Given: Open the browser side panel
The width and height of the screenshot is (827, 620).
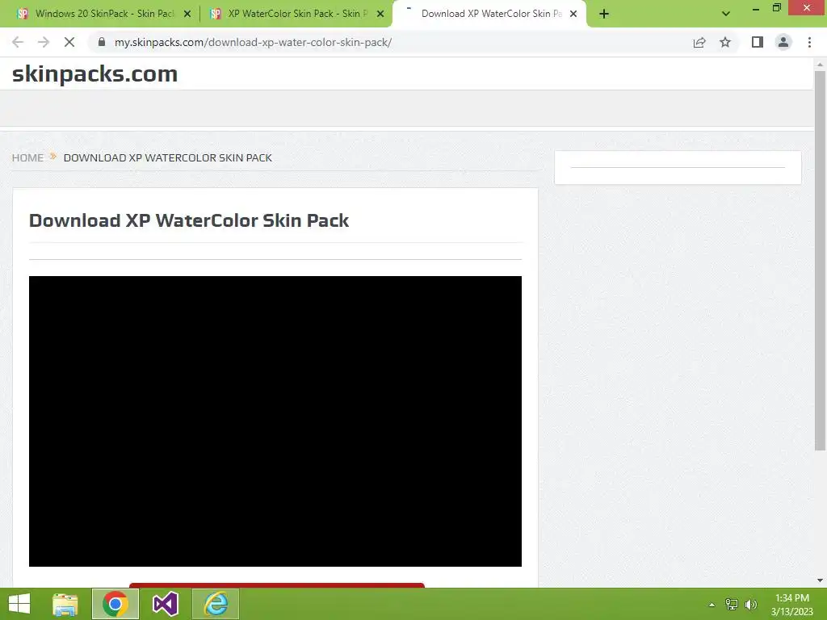Looking at the screenshot, I should click(758, 42).
